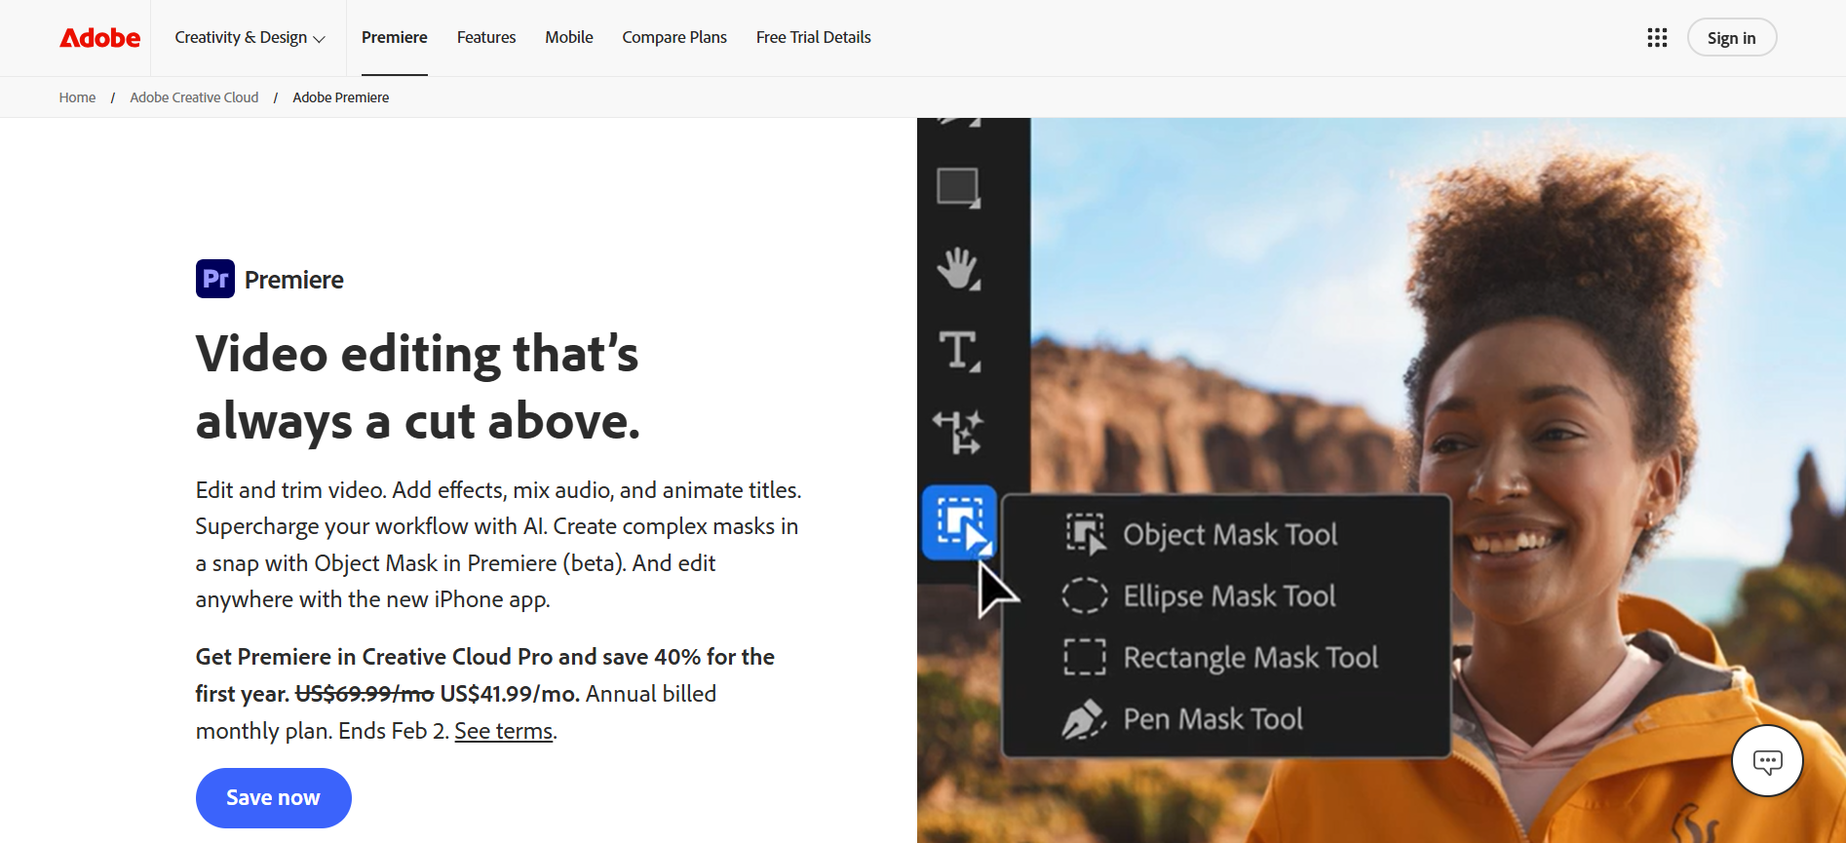Click the Rectangle Mask Tool dashed square icon
This screenshot has height=843, width=1846.
[1085, 658]
